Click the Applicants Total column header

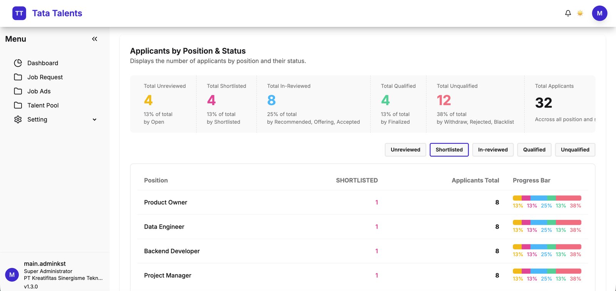pos(475,180)
